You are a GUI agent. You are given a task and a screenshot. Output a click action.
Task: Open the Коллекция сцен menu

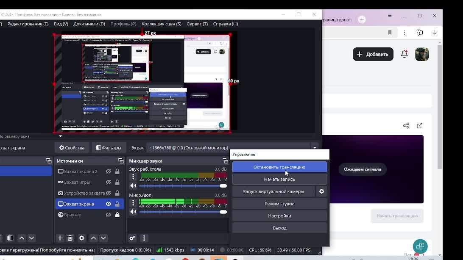point(162,24)
